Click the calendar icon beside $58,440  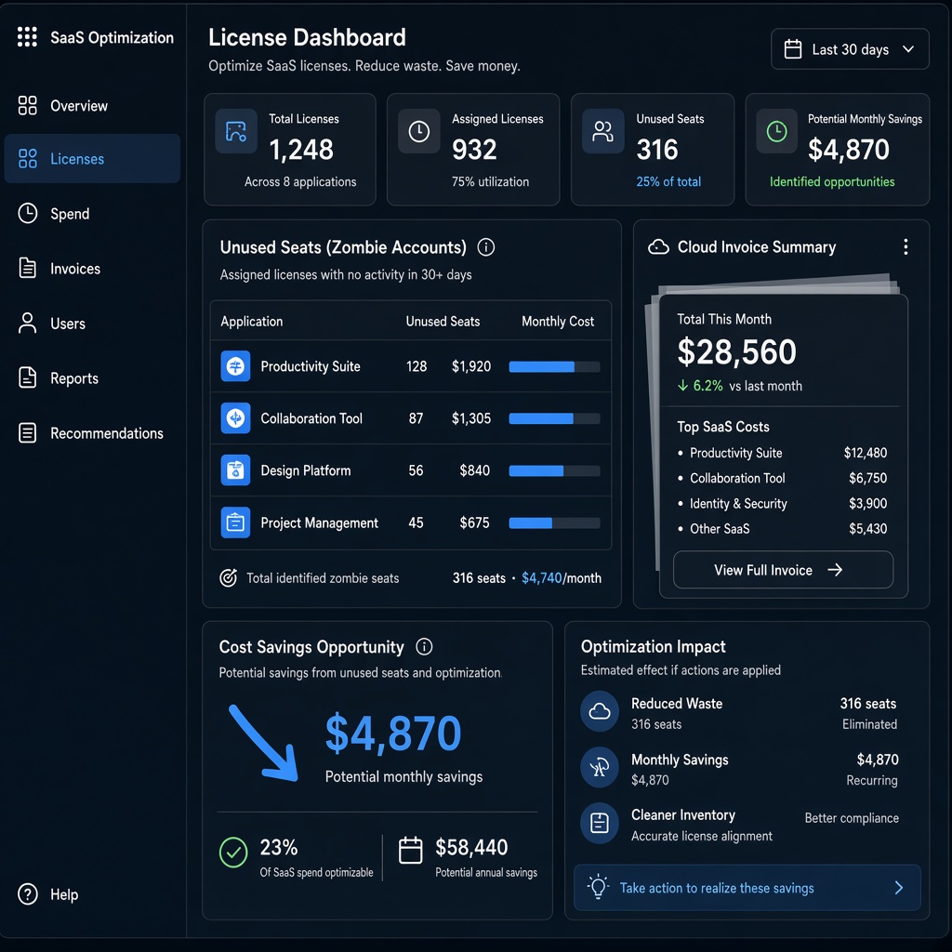coord(410,850)
